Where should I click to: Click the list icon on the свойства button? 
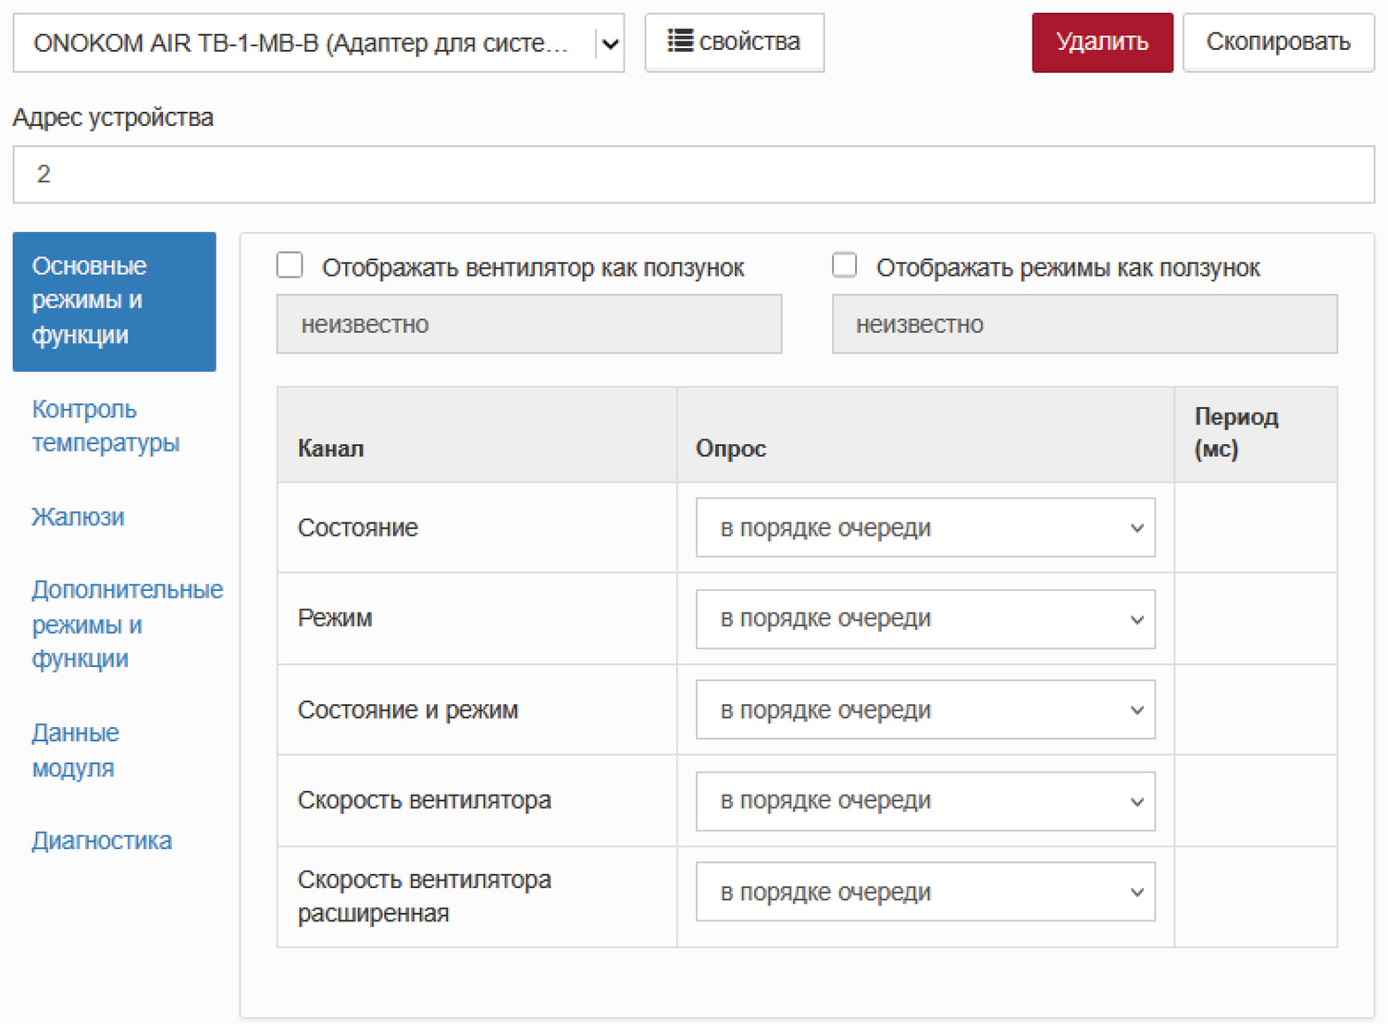(680, 41)
